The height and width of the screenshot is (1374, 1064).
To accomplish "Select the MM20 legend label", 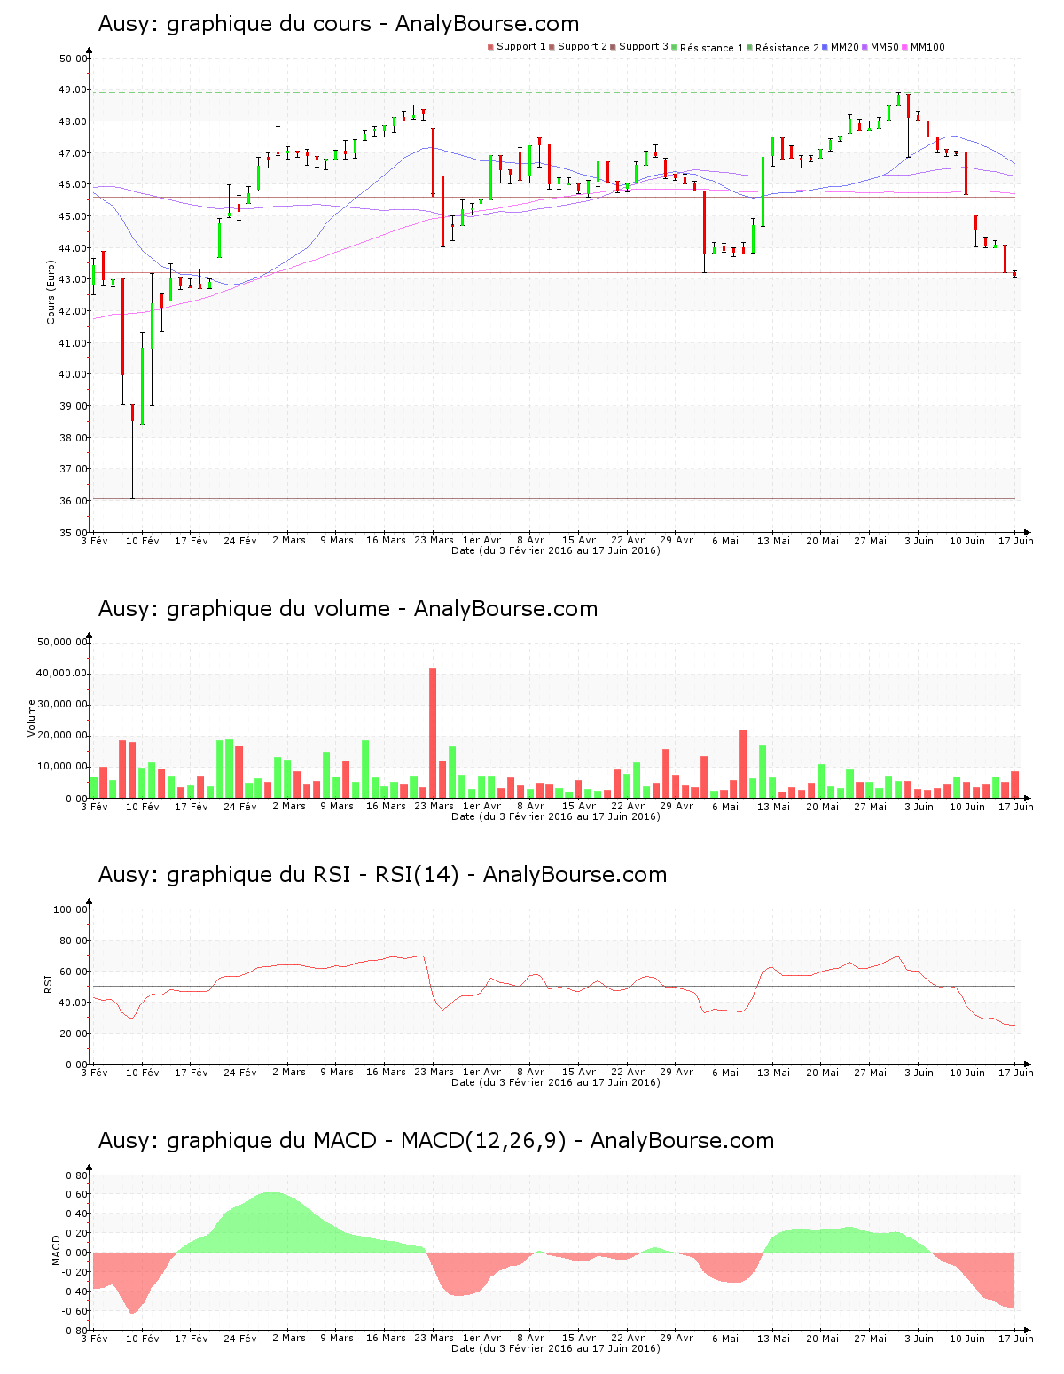I will point(845,47).
